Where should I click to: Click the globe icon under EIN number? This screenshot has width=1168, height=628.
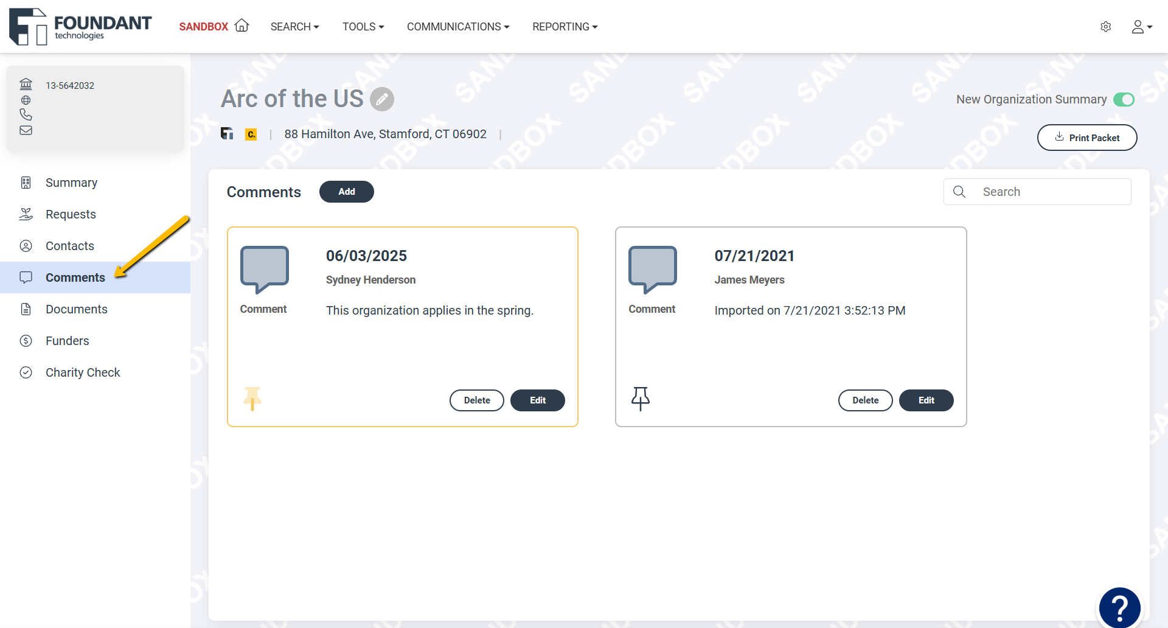pyautogui.click(x=26, y=100)
